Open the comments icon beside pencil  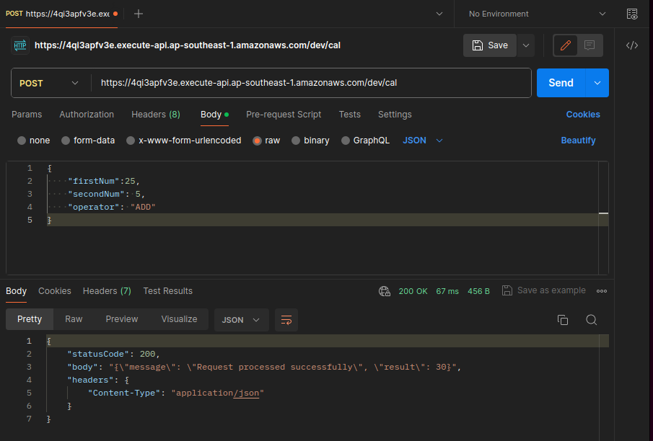[590, 45]
